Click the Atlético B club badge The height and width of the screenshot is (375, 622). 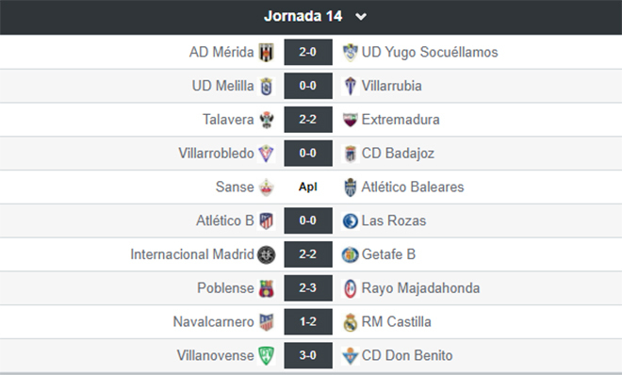tap(266, 220)
